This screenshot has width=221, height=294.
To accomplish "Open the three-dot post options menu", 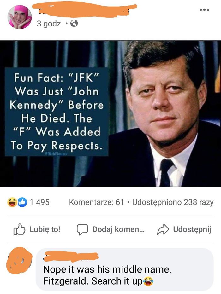I will [x=204, y=10].
